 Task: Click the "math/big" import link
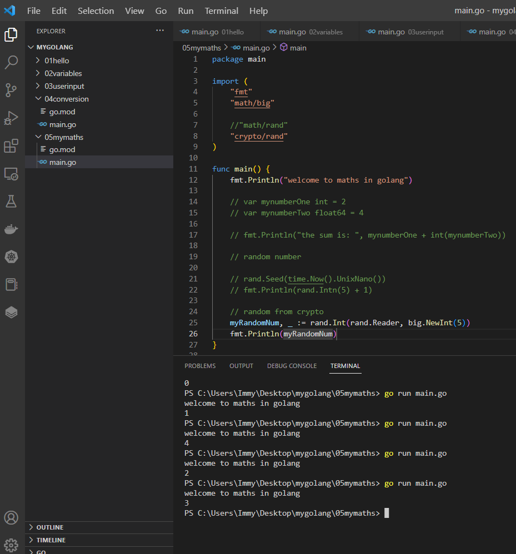(x=252, y=103)
